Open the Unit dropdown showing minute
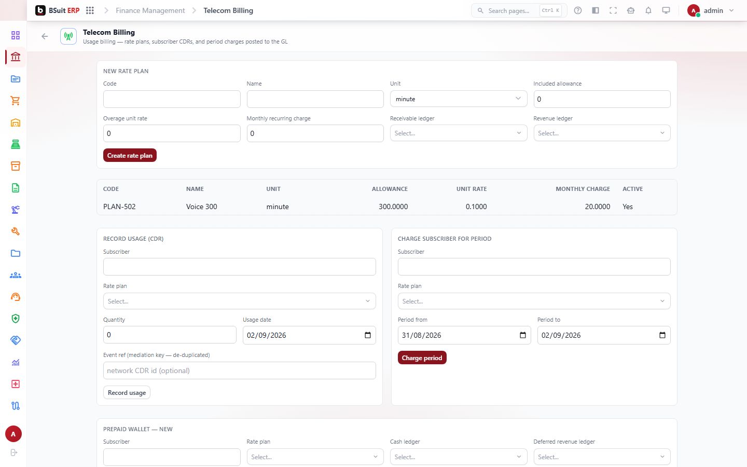This screenshot has width=747, height=467. (x=459, y=99)
